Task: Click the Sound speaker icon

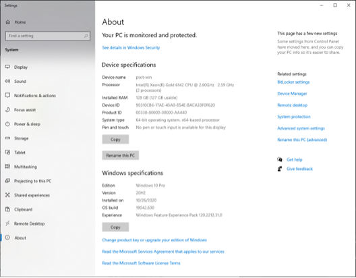Action: pos(7,82)
